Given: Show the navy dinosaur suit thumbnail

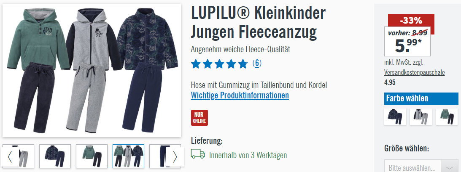Looking at the screenshot, I should click(x=55, y=156).
